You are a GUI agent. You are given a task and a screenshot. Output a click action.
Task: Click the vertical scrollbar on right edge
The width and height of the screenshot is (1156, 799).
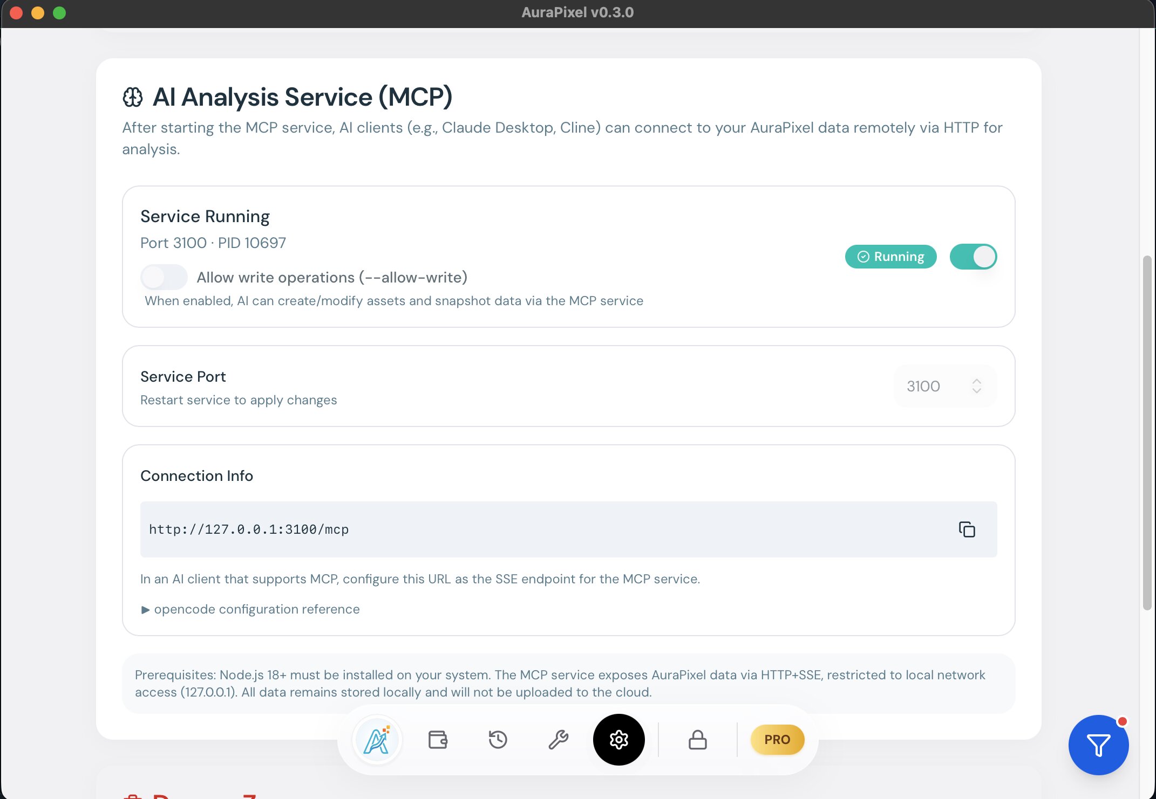tap(1147, 433)
